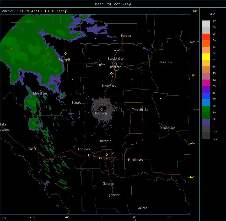
Task: Select the yellow radar site diamond between Olds and Didsbury
Action: tap(102, 109)
